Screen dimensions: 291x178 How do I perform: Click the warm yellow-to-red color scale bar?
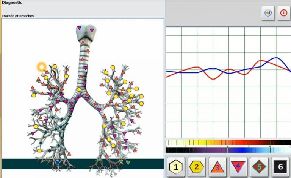[x=227, y=143]
